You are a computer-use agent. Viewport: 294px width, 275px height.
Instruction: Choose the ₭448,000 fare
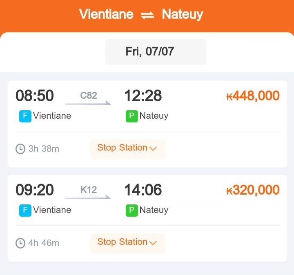coord(253,95)
